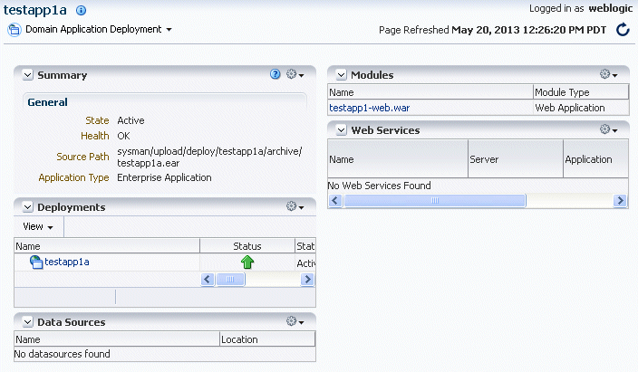
Task: Collapse the Web Services panel
Action: 342,130
